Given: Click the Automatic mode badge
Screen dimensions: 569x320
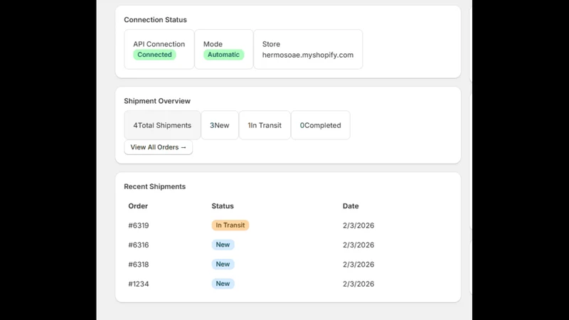Looking at the screenshot, I should tap(223, 55).
